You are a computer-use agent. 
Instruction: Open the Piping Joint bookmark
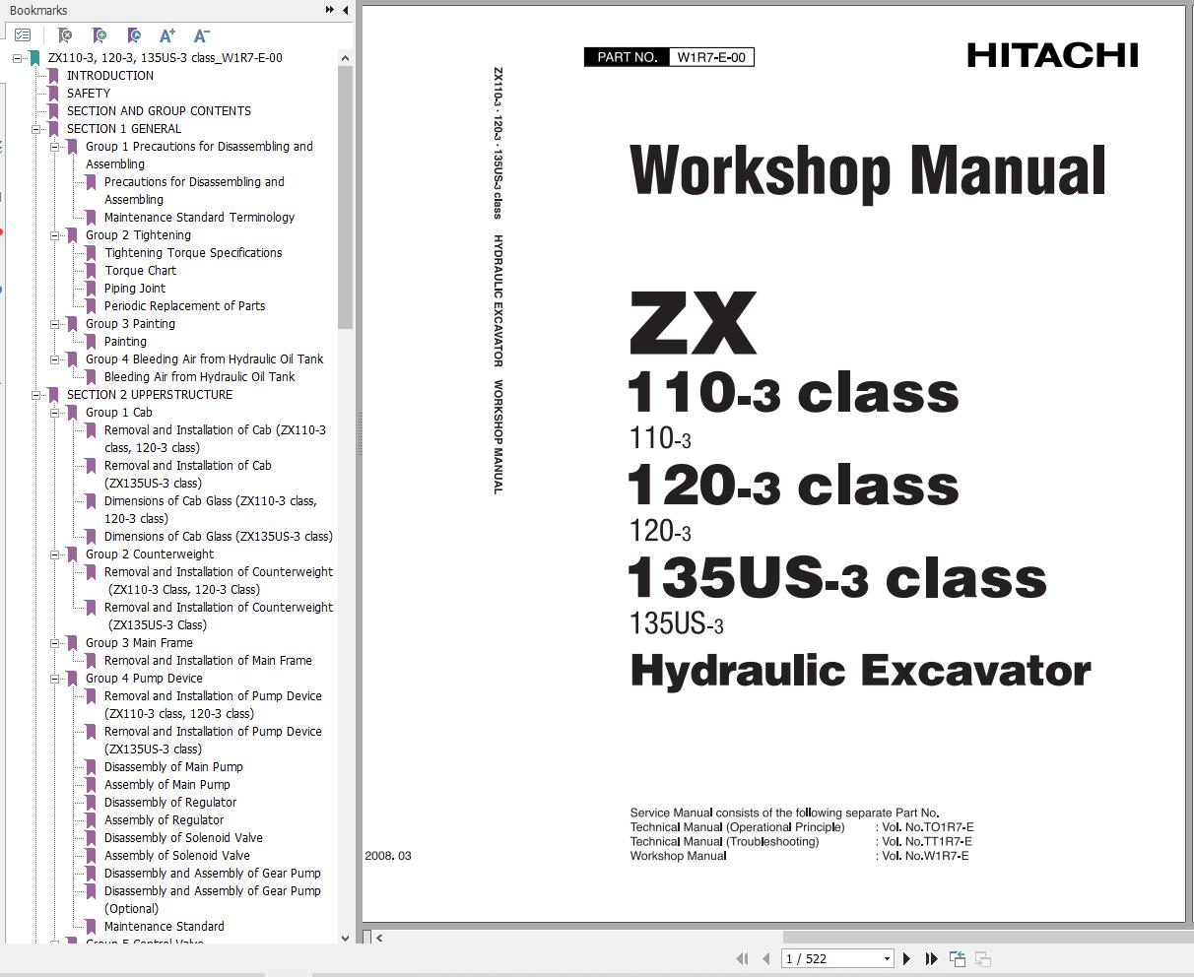(135, 289)
